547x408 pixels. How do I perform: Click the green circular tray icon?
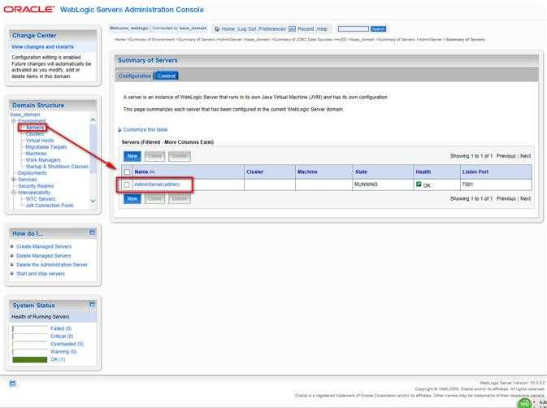524,403
